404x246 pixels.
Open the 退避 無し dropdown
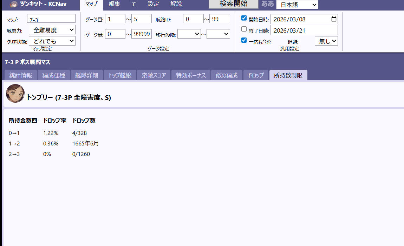(326, 41)
